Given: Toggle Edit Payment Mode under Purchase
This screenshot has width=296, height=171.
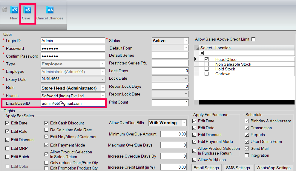Looking at the screenshot, I should coord(194,141).
